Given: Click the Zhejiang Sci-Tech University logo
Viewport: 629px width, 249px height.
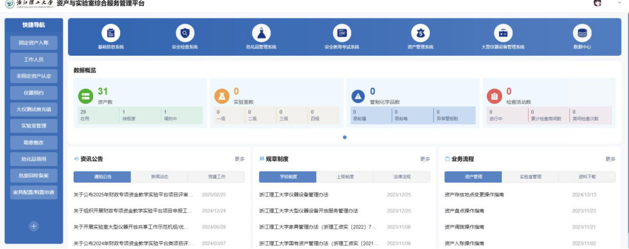Looking at the screenshot, I should click(x=30, y=4).
